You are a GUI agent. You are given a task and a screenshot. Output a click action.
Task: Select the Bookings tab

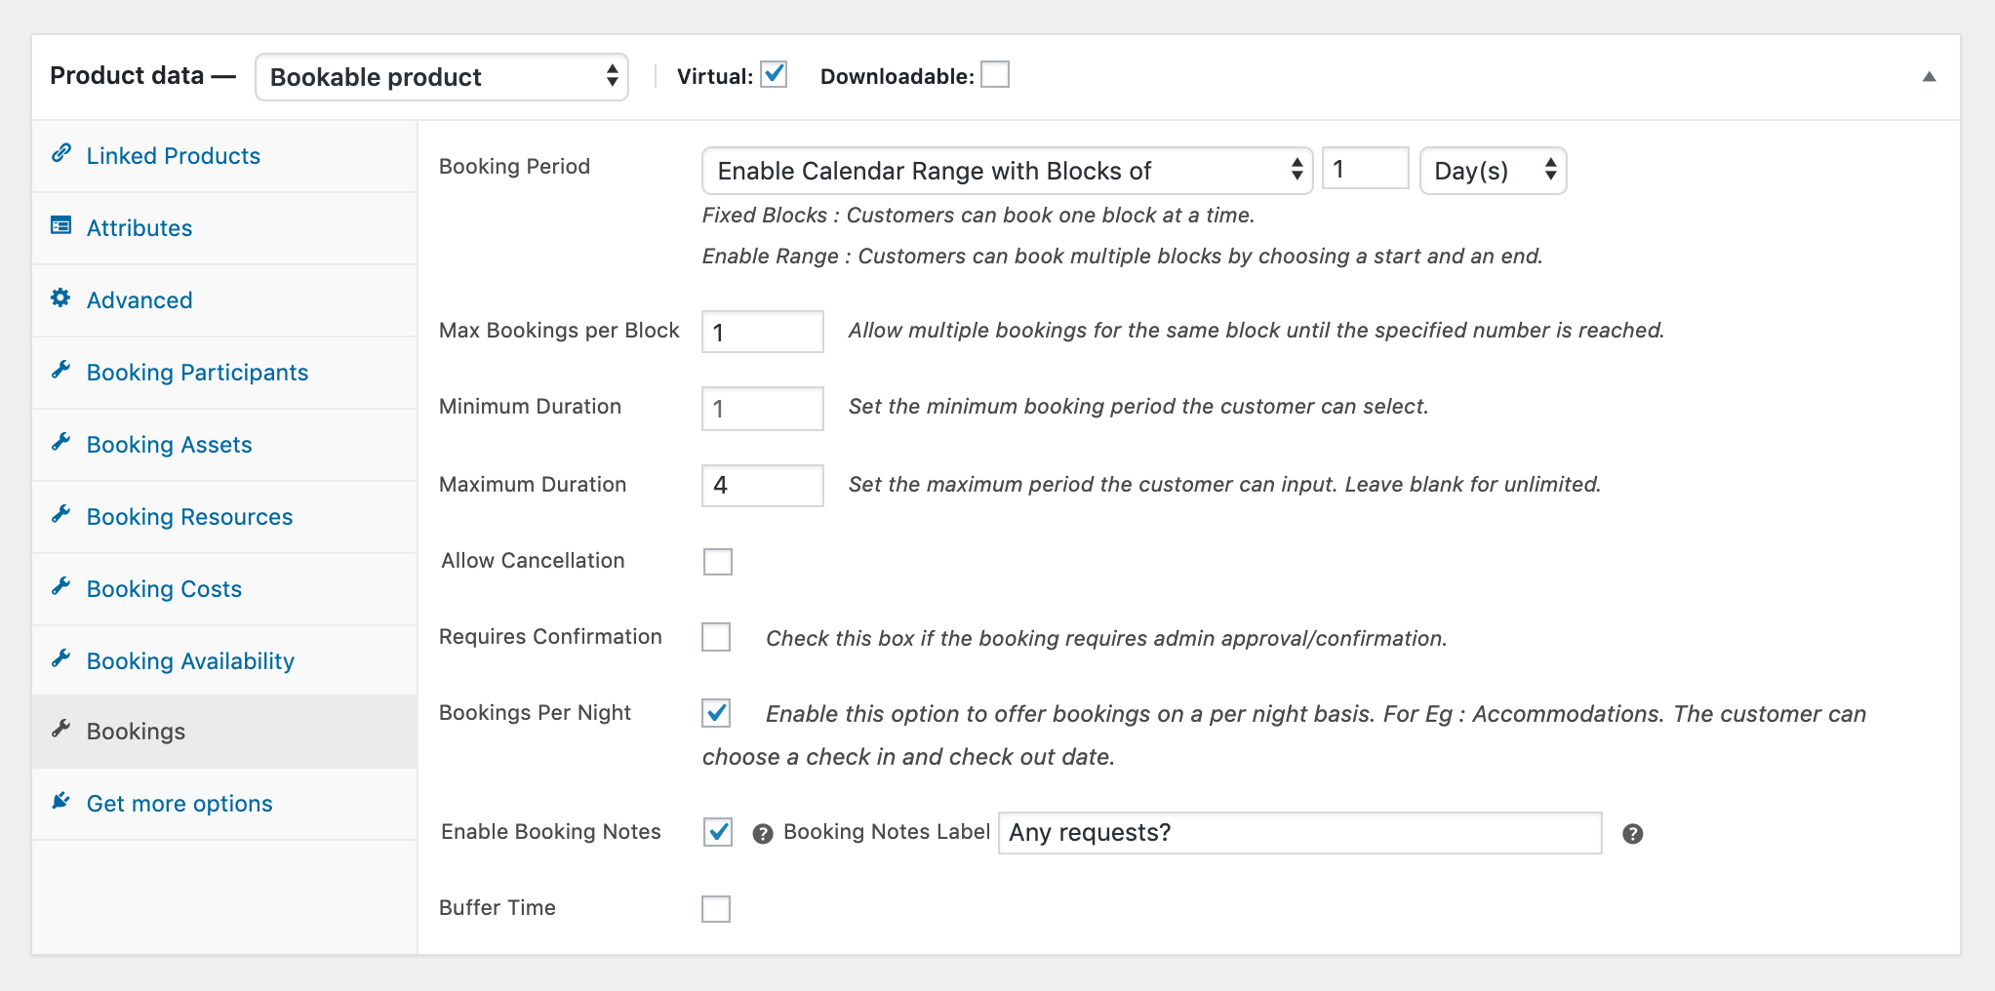(224, 732)
